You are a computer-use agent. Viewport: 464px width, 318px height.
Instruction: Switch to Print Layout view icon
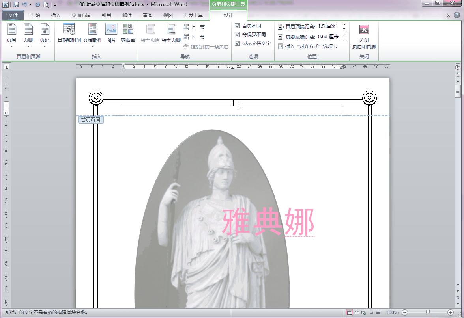click(x=350, y=312)
